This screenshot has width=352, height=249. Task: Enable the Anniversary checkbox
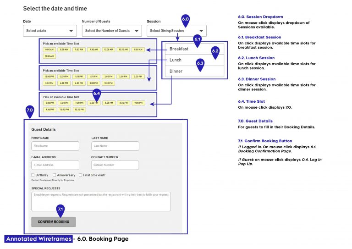click(x=55, y=175)
